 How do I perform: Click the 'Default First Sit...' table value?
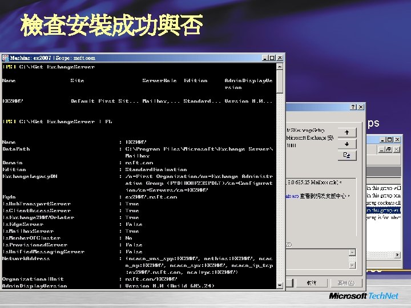click(x=105, y=101)
